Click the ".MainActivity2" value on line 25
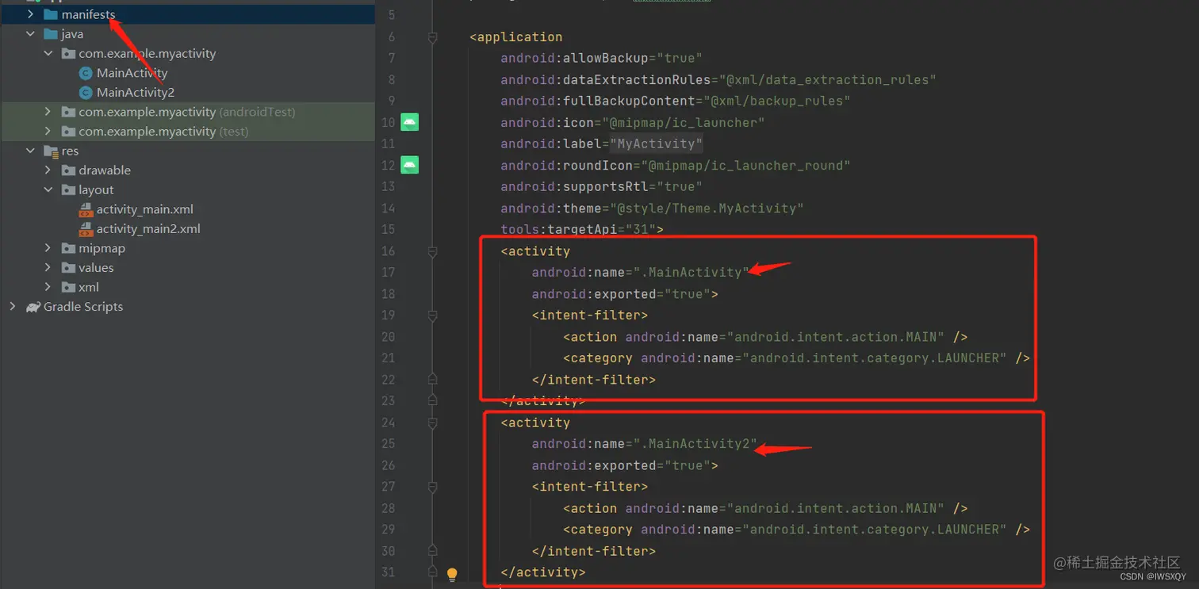 (695, 444)
